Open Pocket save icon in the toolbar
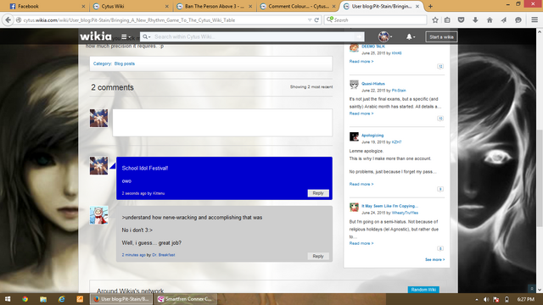 tap(461, 20)
